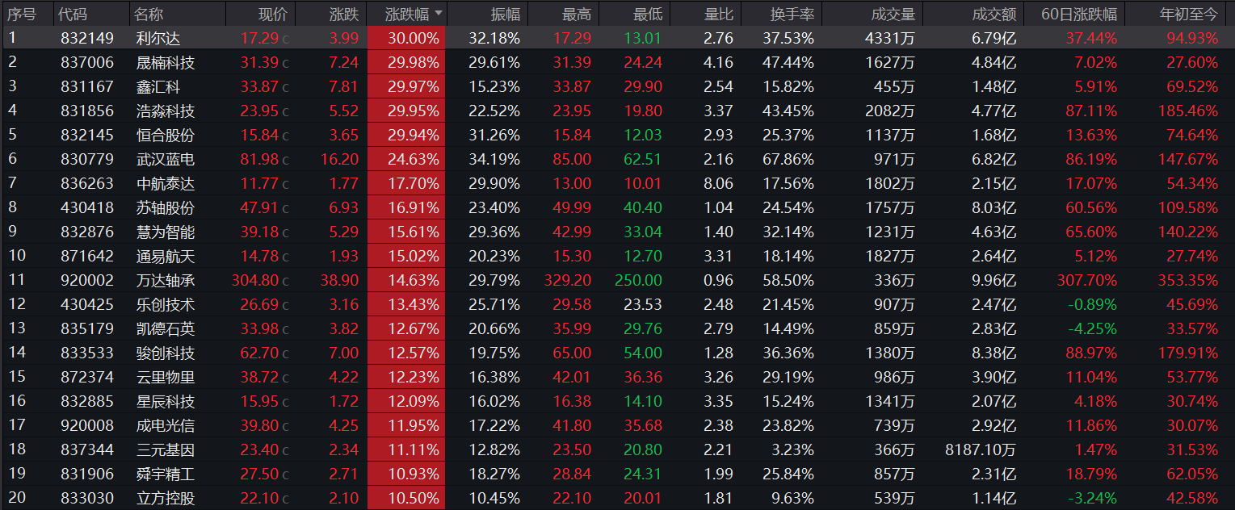The height and width of the screenshot is (510, 1235).
Task: Click stock code 832149
Action: coord(87,38)
